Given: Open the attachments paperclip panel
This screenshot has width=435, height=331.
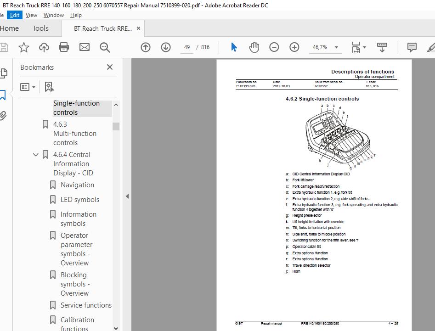Looking at the screenshot, I should pyautogui.click(x=3, y=115).
